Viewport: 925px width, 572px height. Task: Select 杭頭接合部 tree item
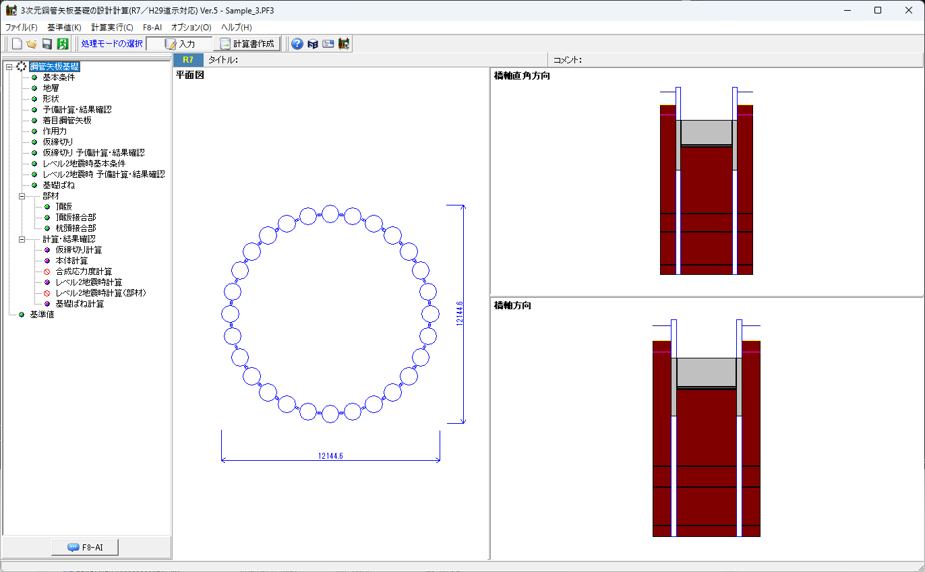[76, 228]
